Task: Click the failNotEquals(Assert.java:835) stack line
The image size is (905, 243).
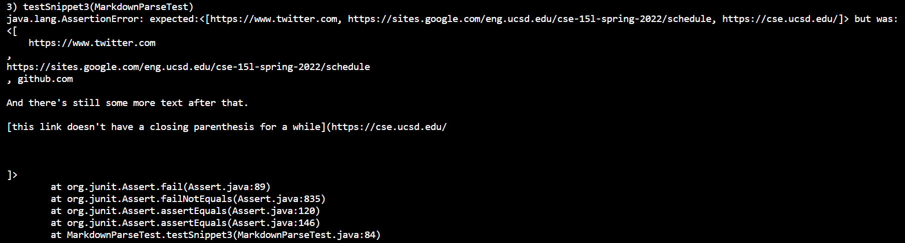Action: (188, 199)
